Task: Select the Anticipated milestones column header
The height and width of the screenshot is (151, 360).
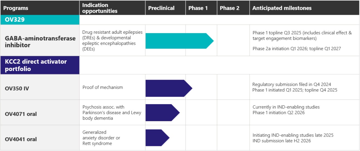Action: point(282,8)
